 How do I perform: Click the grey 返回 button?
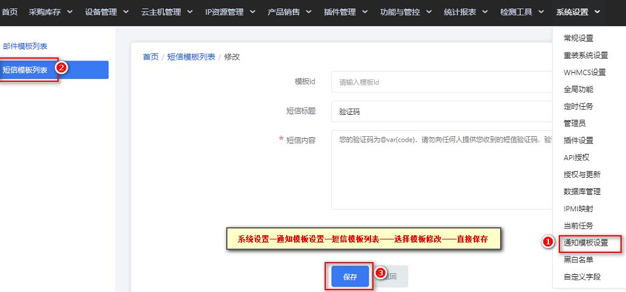tap(392, 276)
